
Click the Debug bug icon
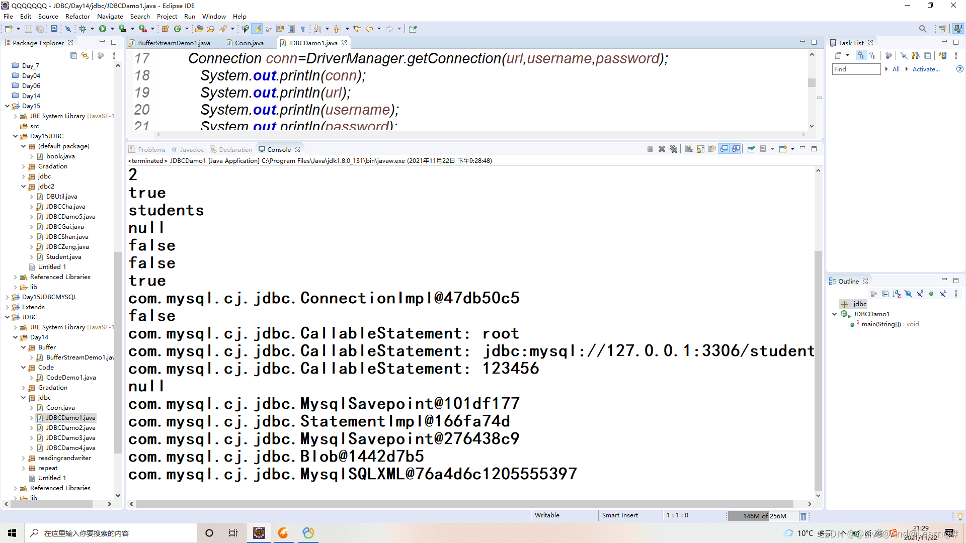click(83, 29)
